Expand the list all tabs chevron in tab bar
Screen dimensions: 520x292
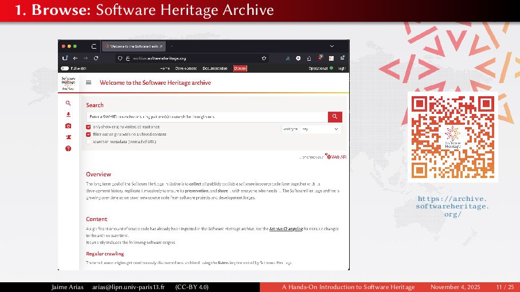331,46
